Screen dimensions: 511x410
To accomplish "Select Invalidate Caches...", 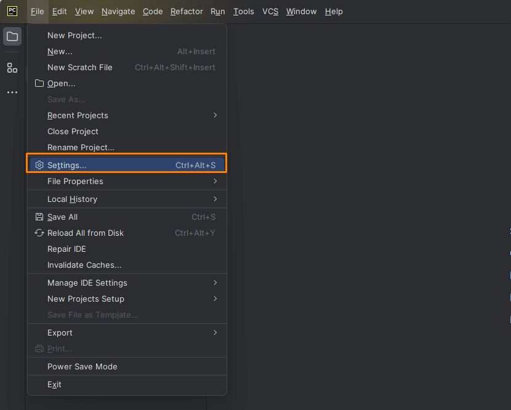I will pos(127,265).
